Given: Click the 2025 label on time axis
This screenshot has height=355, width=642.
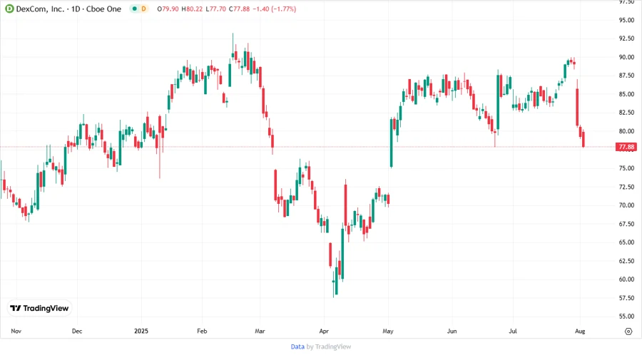Looking at the screenshot, I should pos(141,331).
